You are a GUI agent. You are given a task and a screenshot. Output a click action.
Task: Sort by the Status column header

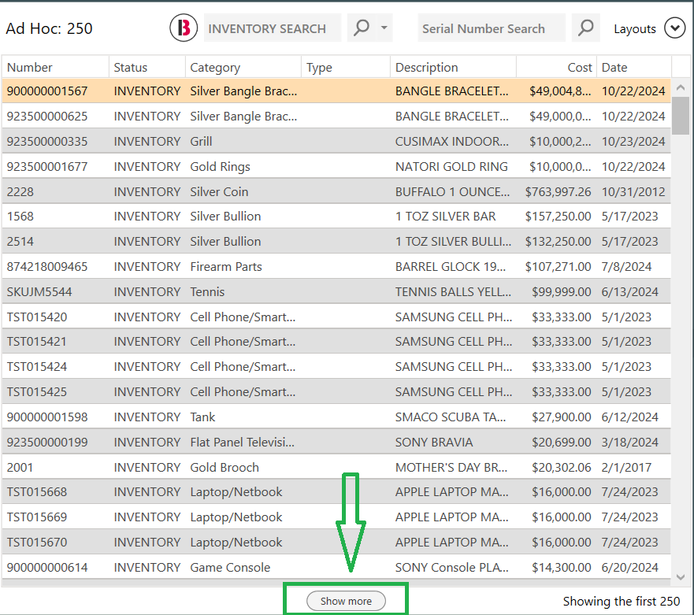147,67
